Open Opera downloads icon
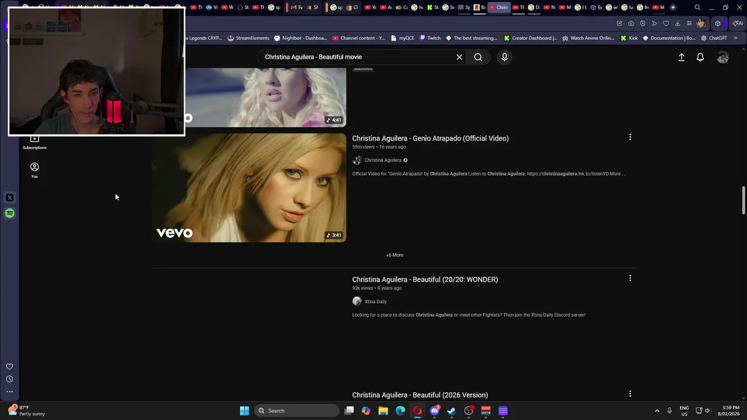 point(678,23)
